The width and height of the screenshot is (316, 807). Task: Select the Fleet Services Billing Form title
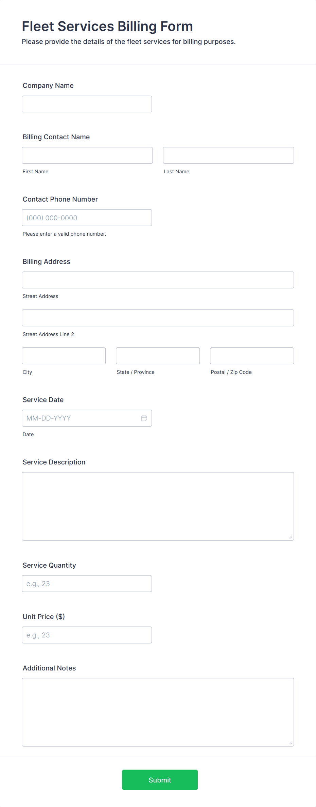click(107, 26)
